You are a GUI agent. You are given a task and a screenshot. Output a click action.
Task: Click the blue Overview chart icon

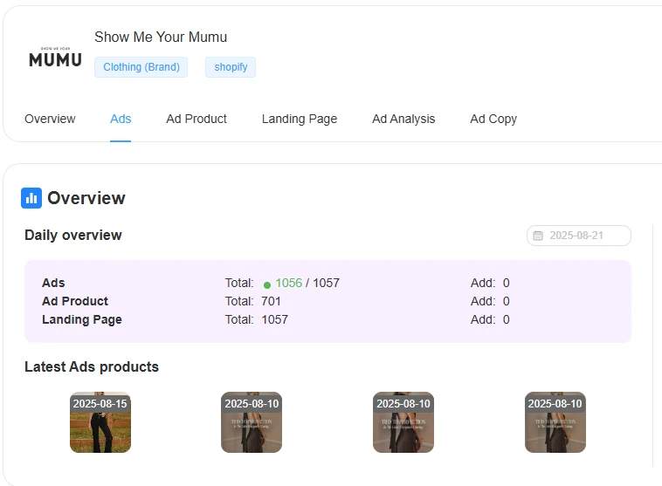(x=31, y=198)
